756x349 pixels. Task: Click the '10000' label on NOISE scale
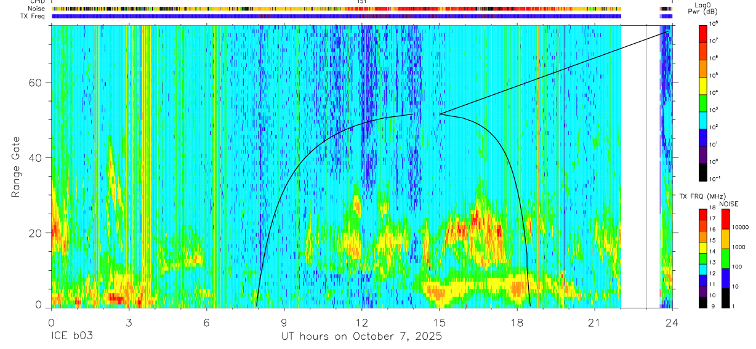(741, 227)
